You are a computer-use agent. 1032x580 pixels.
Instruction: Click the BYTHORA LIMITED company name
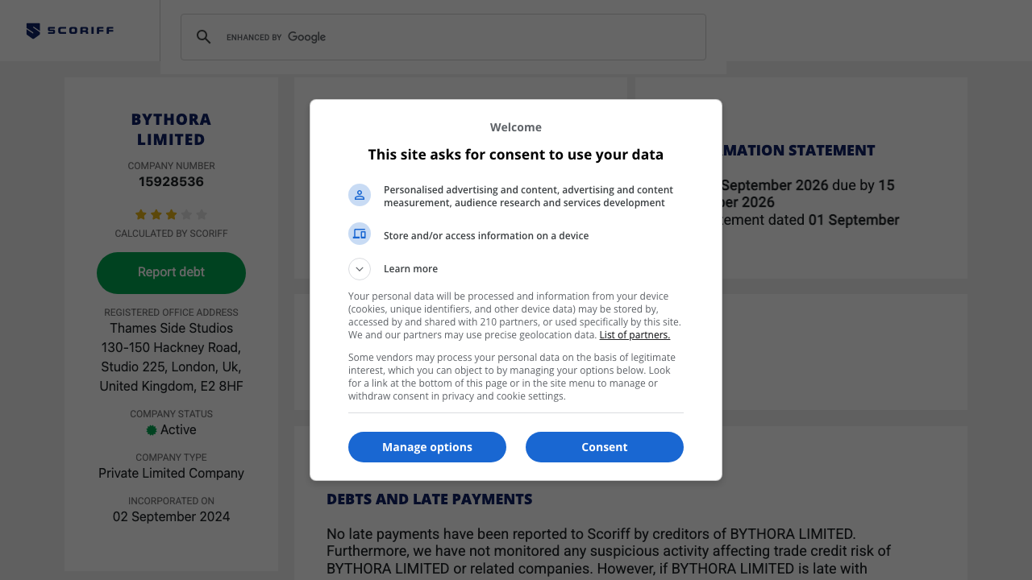[x=171, y=129]
